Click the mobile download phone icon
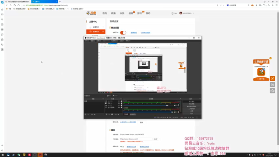Image resolution: width=279 pixels, height=157 pixels. tap(172, 13)
